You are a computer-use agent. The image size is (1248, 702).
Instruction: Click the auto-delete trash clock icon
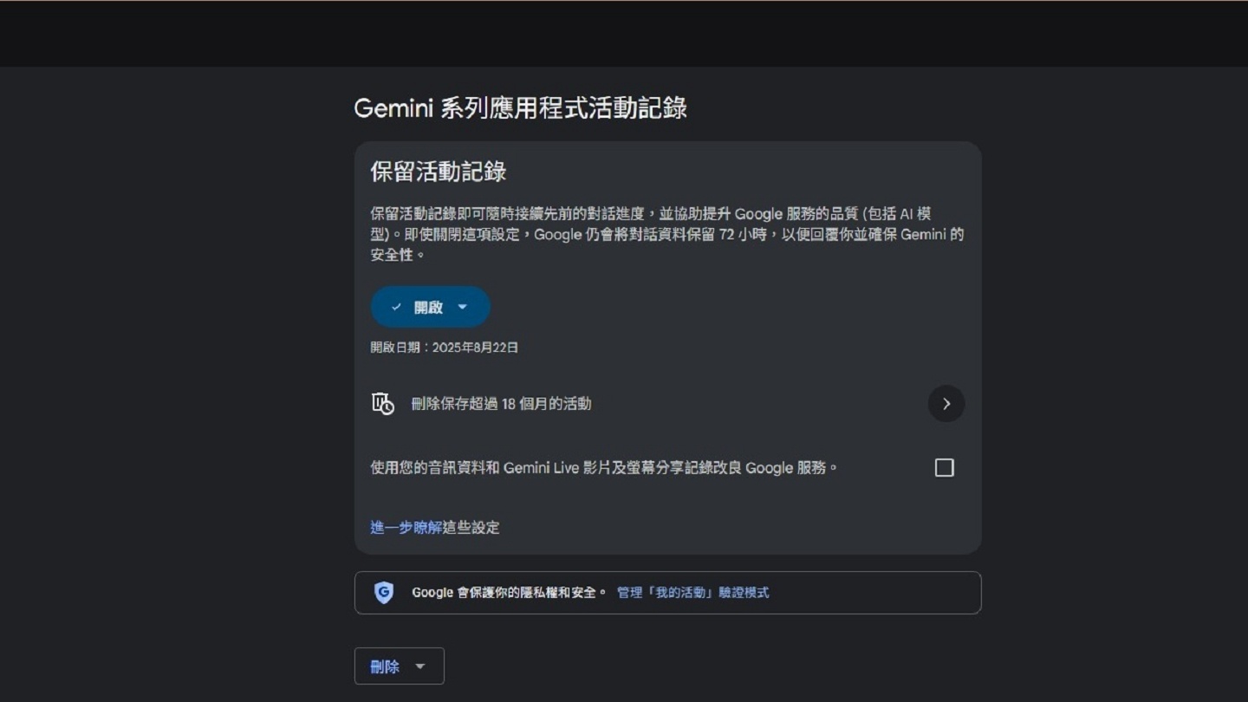[x=383, y=403]
